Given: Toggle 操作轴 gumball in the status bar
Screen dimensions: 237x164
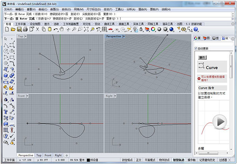Looking at the screenshot, I should tap(191, 160).
